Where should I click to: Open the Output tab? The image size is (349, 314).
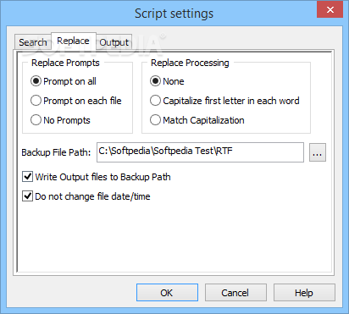[114, 42]
